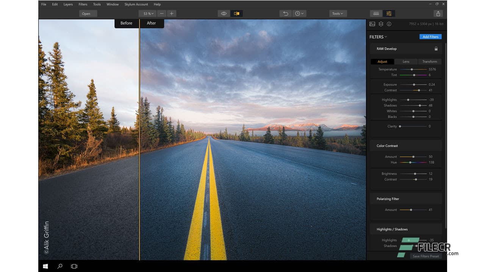Toggle the quick preview eye icon
Image resolution: width=485 pixels, height=272 pixels.
tap(224, 13)
